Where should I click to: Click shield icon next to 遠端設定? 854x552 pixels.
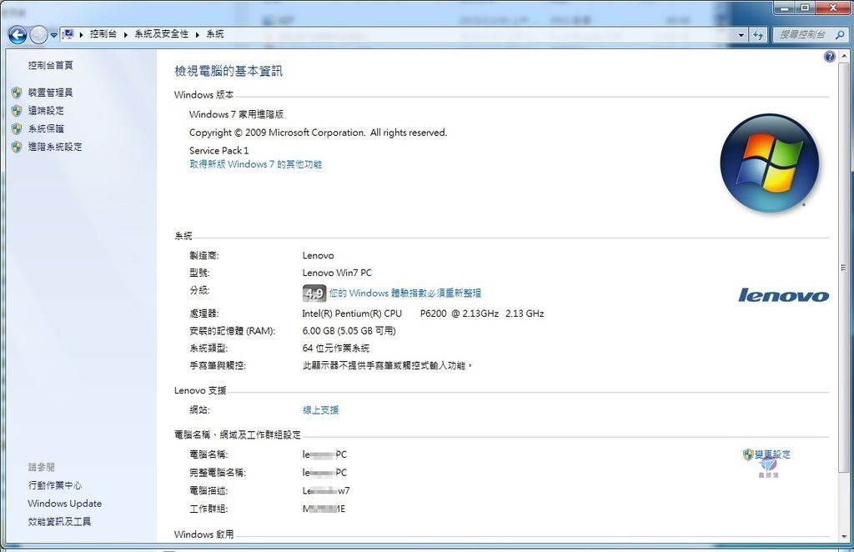pos(17,111)
